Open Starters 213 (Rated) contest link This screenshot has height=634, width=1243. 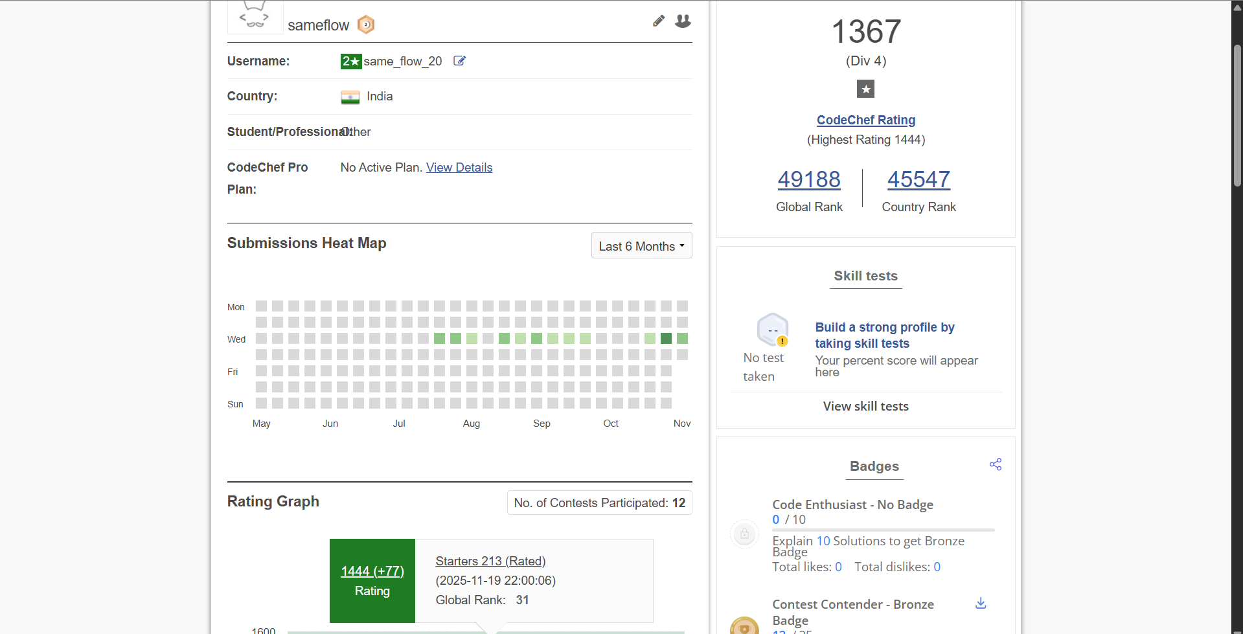pyautogui.click(x=490, y=561)
